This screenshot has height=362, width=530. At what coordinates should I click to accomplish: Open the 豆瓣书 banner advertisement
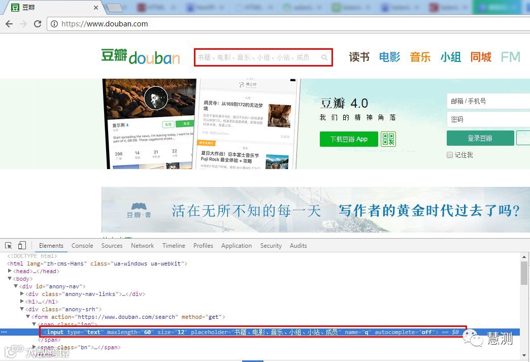(x=316, y=210)
